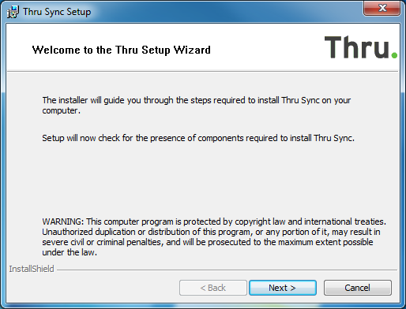Click the Thru Sync Setup title text
Screen dimensions: 406x309
coord(57,12)
